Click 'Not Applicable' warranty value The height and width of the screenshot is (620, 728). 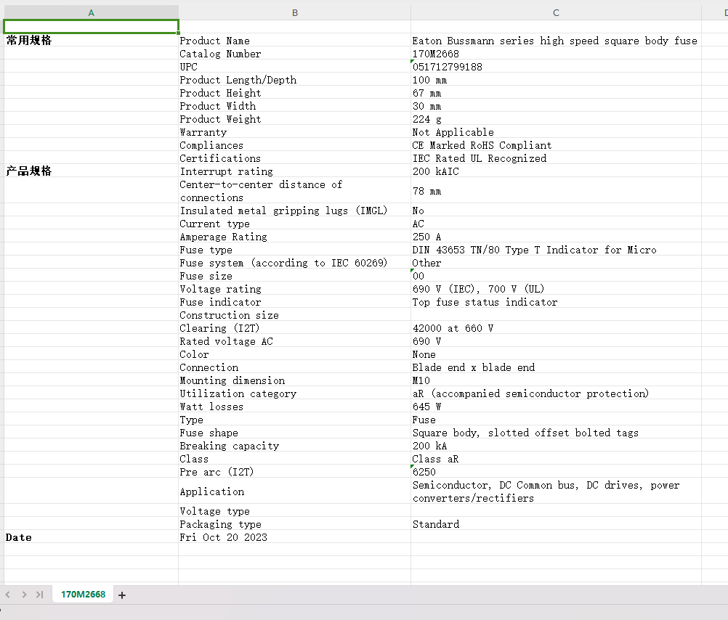pos(556,132)
